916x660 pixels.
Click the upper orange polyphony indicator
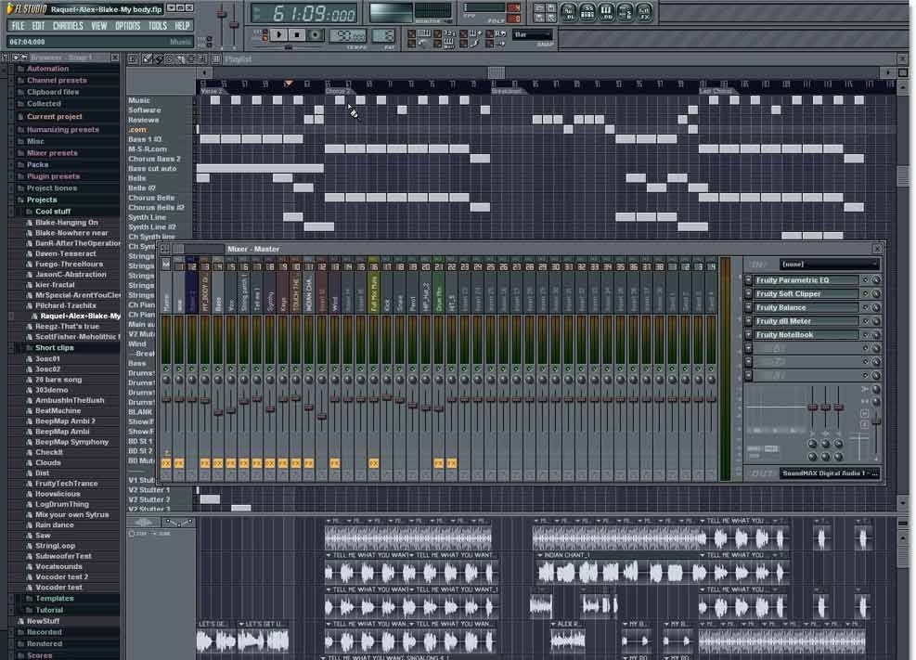[513, 7]
